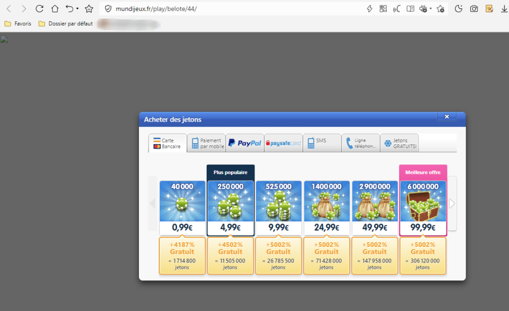Screen dimensions: 509x311
Task: Open the Favoris bookmarks folder
Action: [18, 23]
